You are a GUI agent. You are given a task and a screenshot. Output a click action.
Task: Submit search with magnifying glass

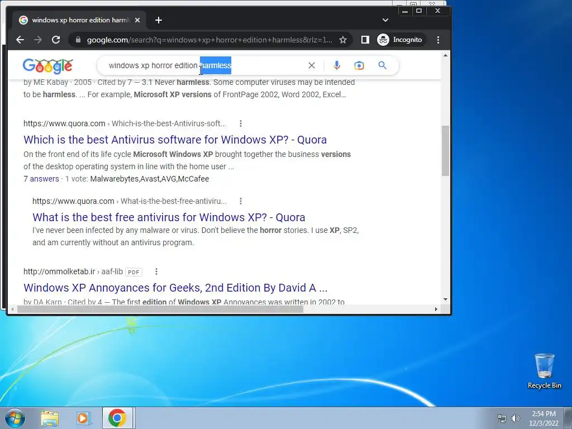(x=382, y=65)
